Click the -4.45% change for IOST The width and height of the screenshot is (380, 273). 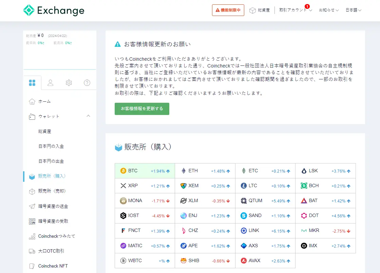tap(158, 216)
